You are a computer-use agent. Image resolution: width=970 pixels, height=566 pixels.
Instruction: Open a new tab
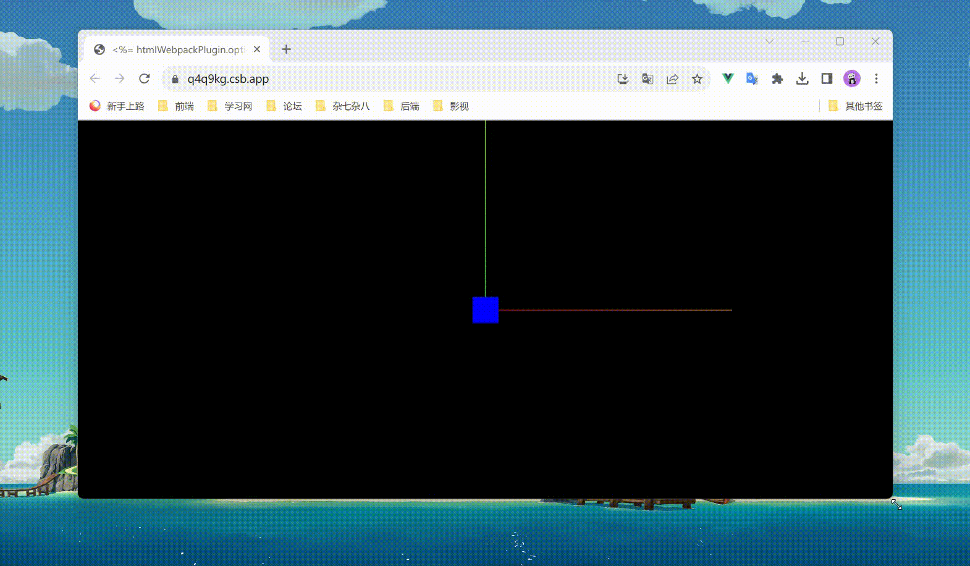point(286,49)
